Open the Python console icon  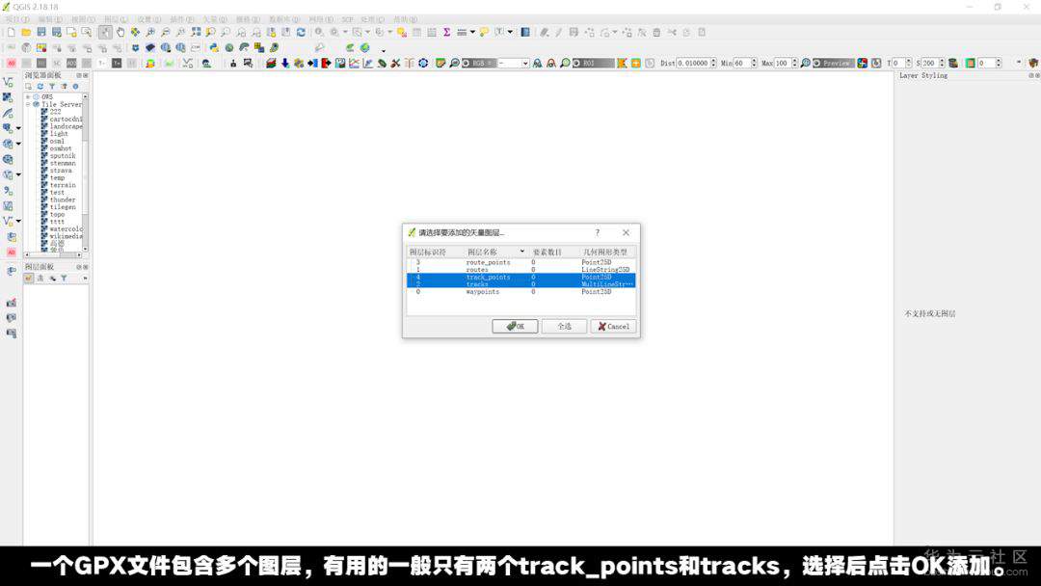[214, 48]
